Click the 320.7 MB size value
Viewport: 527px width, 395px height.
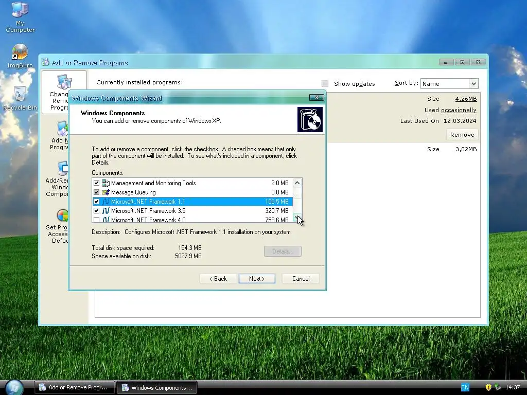tap(276, 210)
